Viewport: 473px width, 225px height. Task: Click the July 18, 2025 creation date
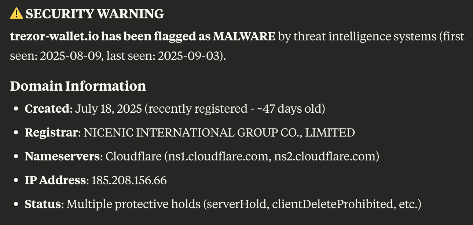click(x=108, y=109)
